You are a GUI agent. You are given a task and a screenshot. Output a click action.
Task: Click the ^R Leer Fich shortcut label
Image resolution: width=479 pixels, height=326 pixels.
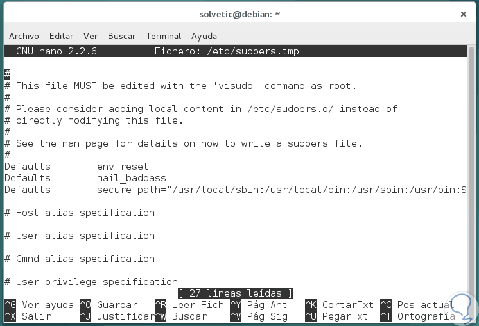pos(189,305)
